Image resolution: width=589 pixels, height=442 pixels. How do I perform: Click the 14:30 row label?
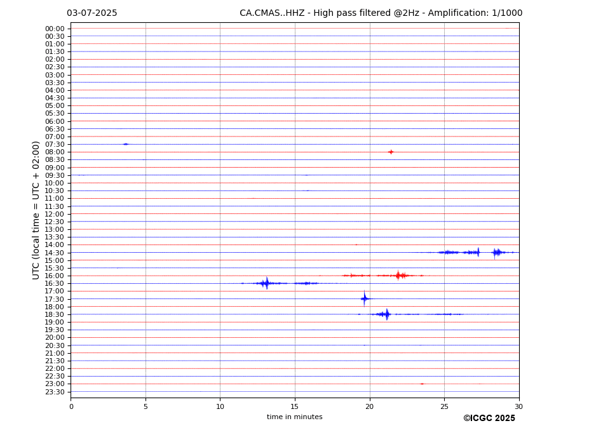55,253
